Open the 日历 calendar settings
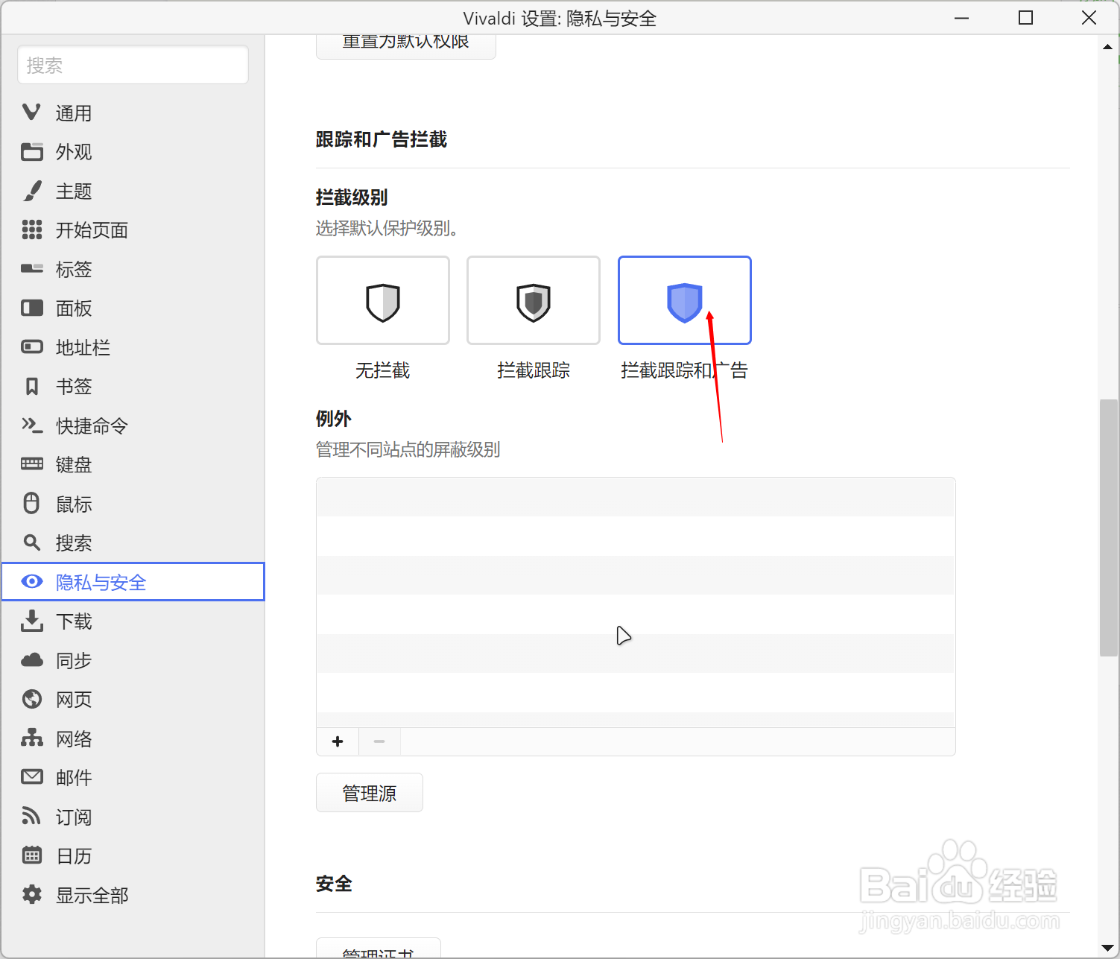 [x=73, y=855]
